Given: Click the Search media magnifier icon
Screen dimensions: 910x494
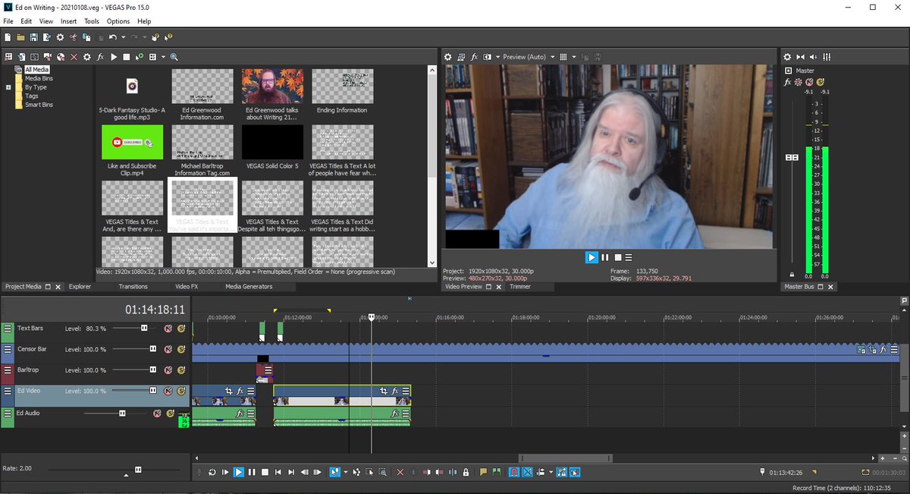Looking at the screenshot, I should 174,57.
